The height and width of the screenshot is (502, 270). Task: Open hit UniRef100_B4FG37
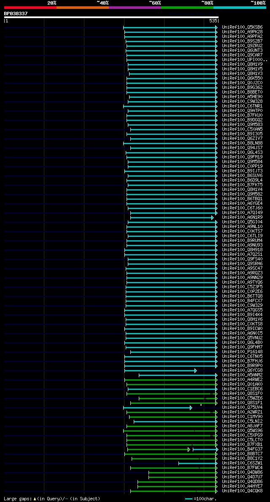(242, 449)
